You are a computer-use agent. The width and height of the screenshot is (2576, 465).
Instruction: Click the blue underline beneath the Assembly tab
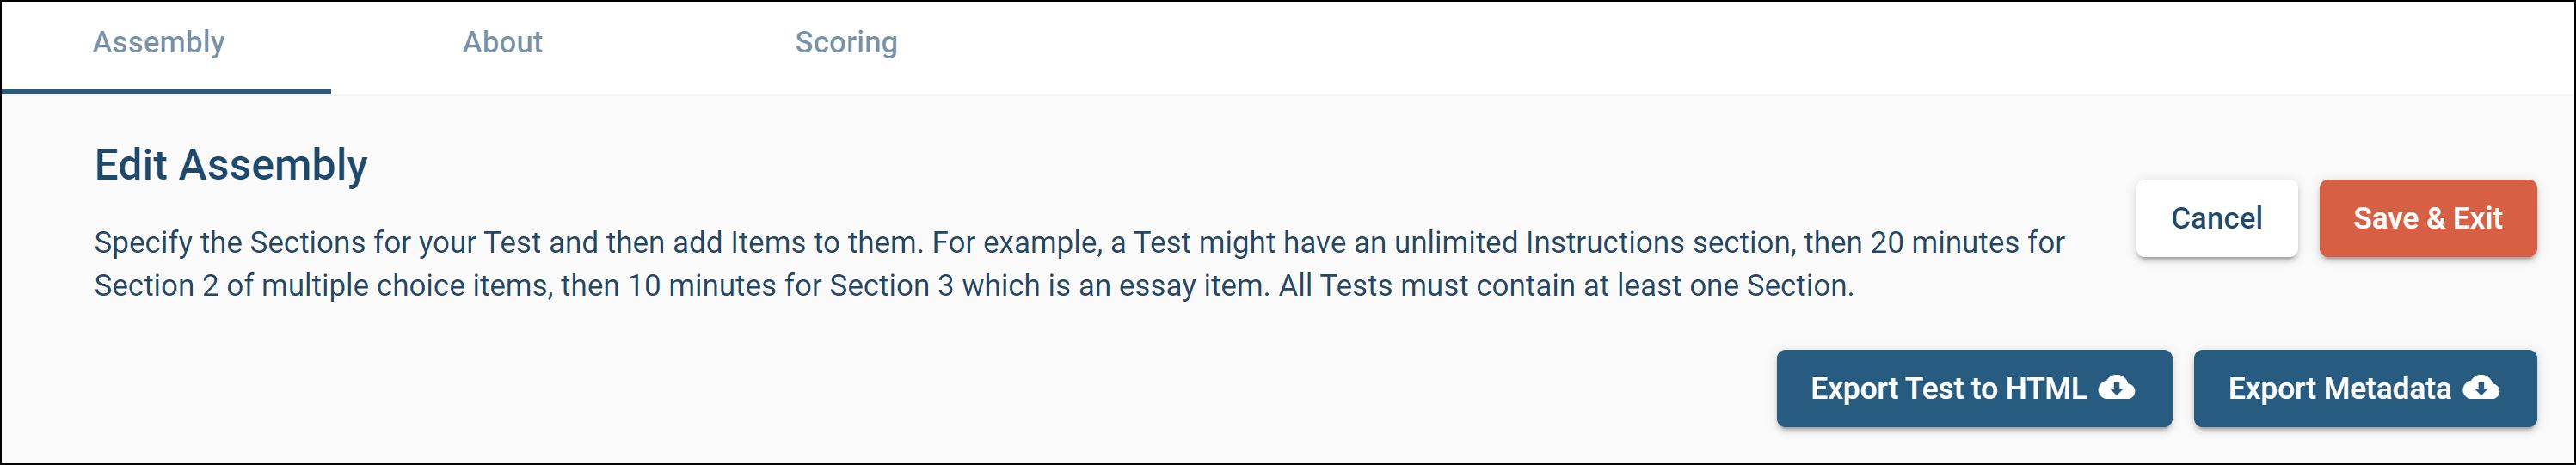(166, 91)
